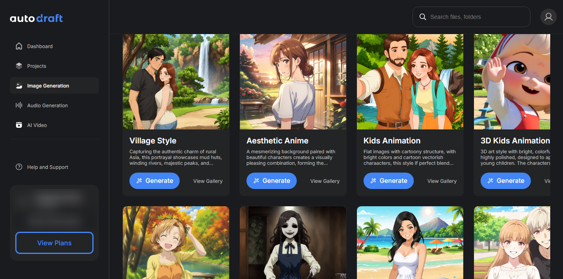Open the Aesthetic Anime thumbnail image

tap(293, 82)
